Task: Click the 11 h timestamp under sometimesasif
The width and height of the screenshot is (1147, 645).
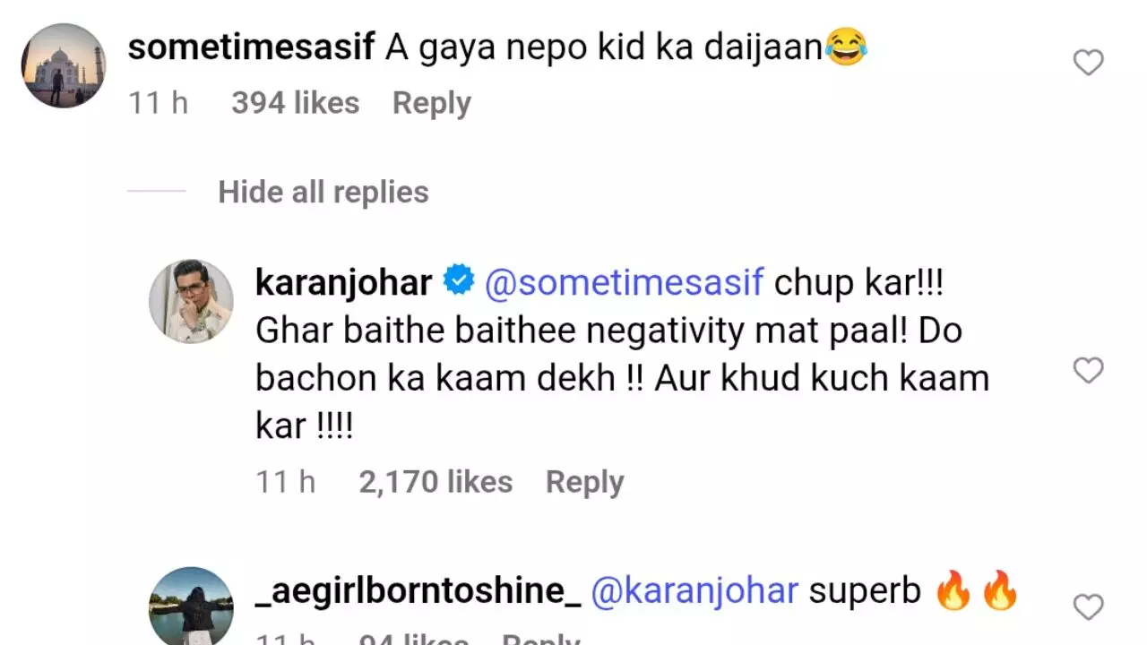Action: tap(158, 103)
